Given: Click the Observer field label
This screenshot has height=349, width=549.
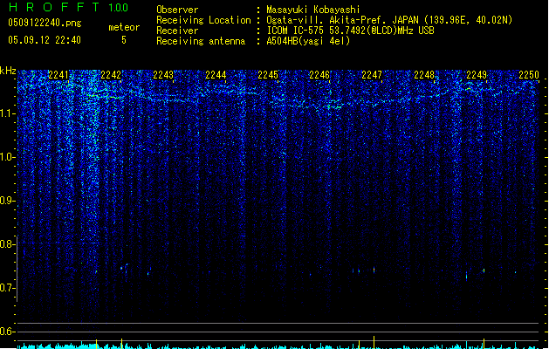Looking at the screenshot, I should tap(177, 10).
